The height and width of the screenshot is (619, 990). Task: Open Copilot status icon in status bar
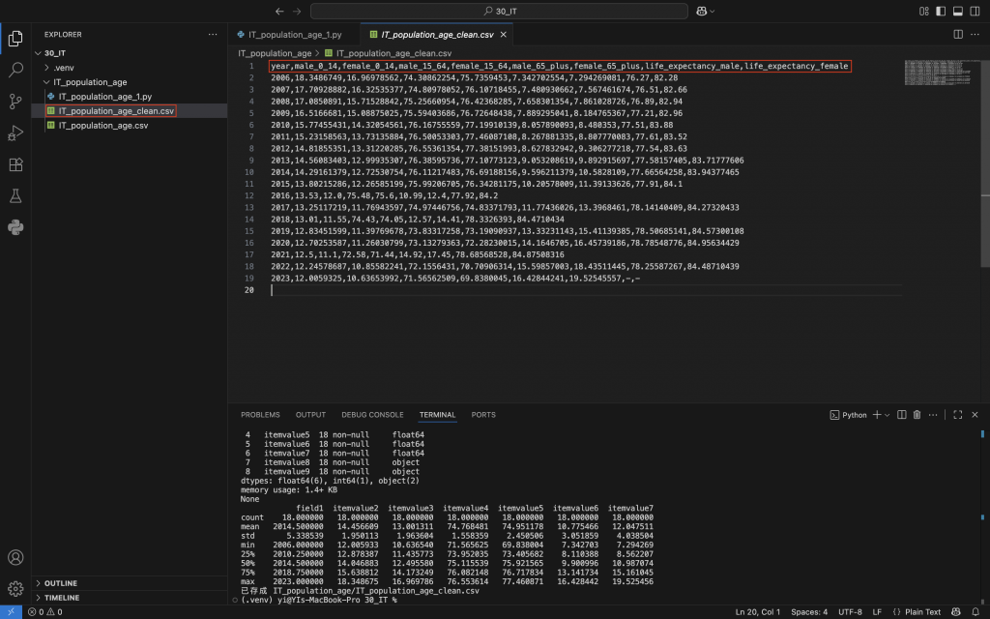(x=956, y=611)
